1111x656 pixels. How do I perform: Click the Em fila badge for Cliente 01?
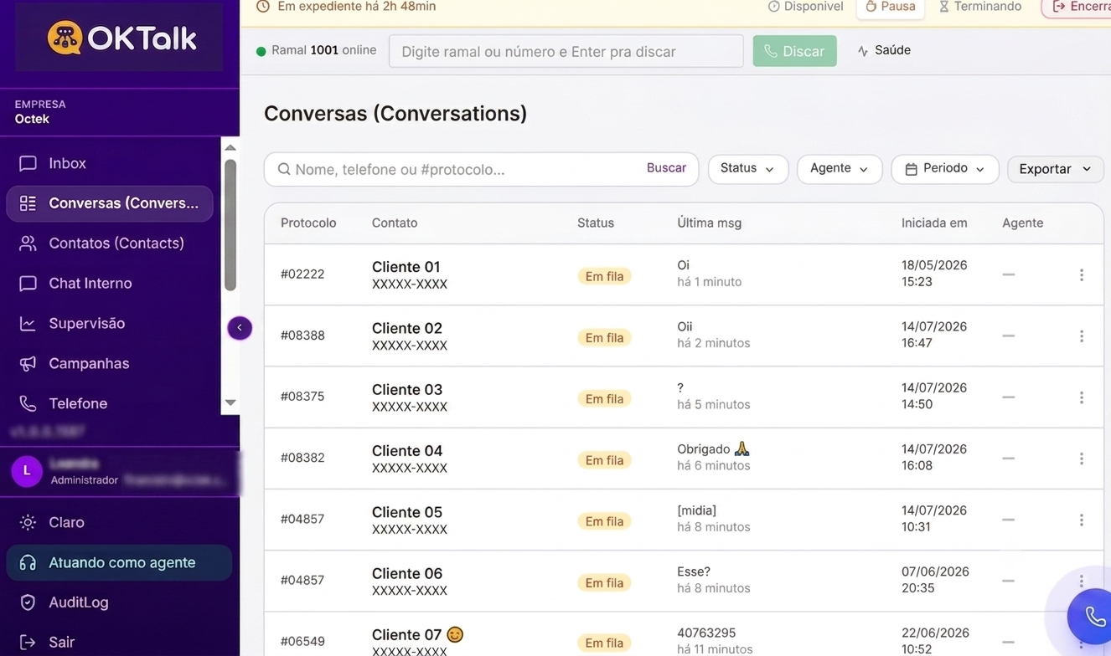click(604, 276)
